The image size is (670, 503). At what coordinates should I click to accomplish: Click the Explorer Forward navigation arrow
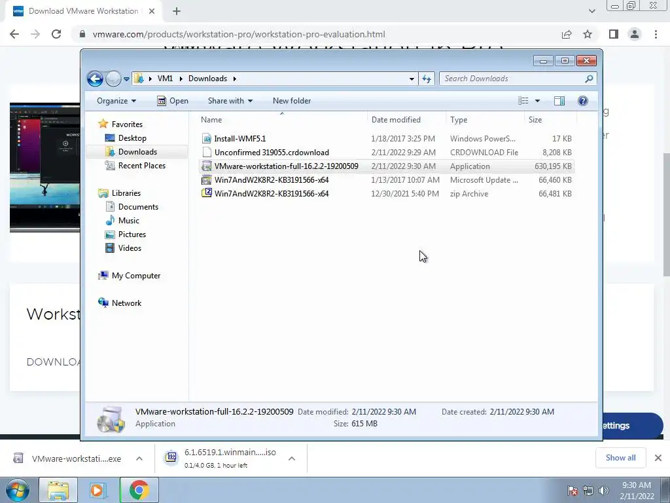pyautogui.click(x=113, y=79)
